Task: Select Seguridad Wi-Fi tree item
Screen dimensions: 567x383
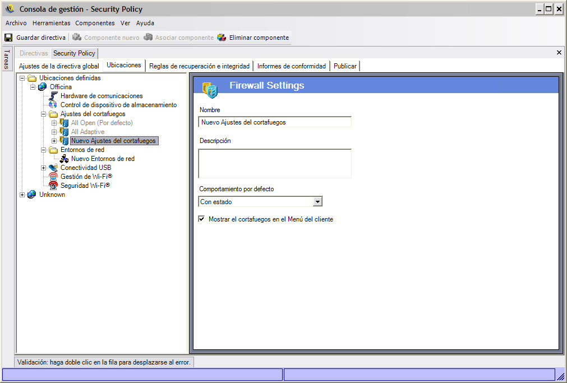Action: (85, 186)
